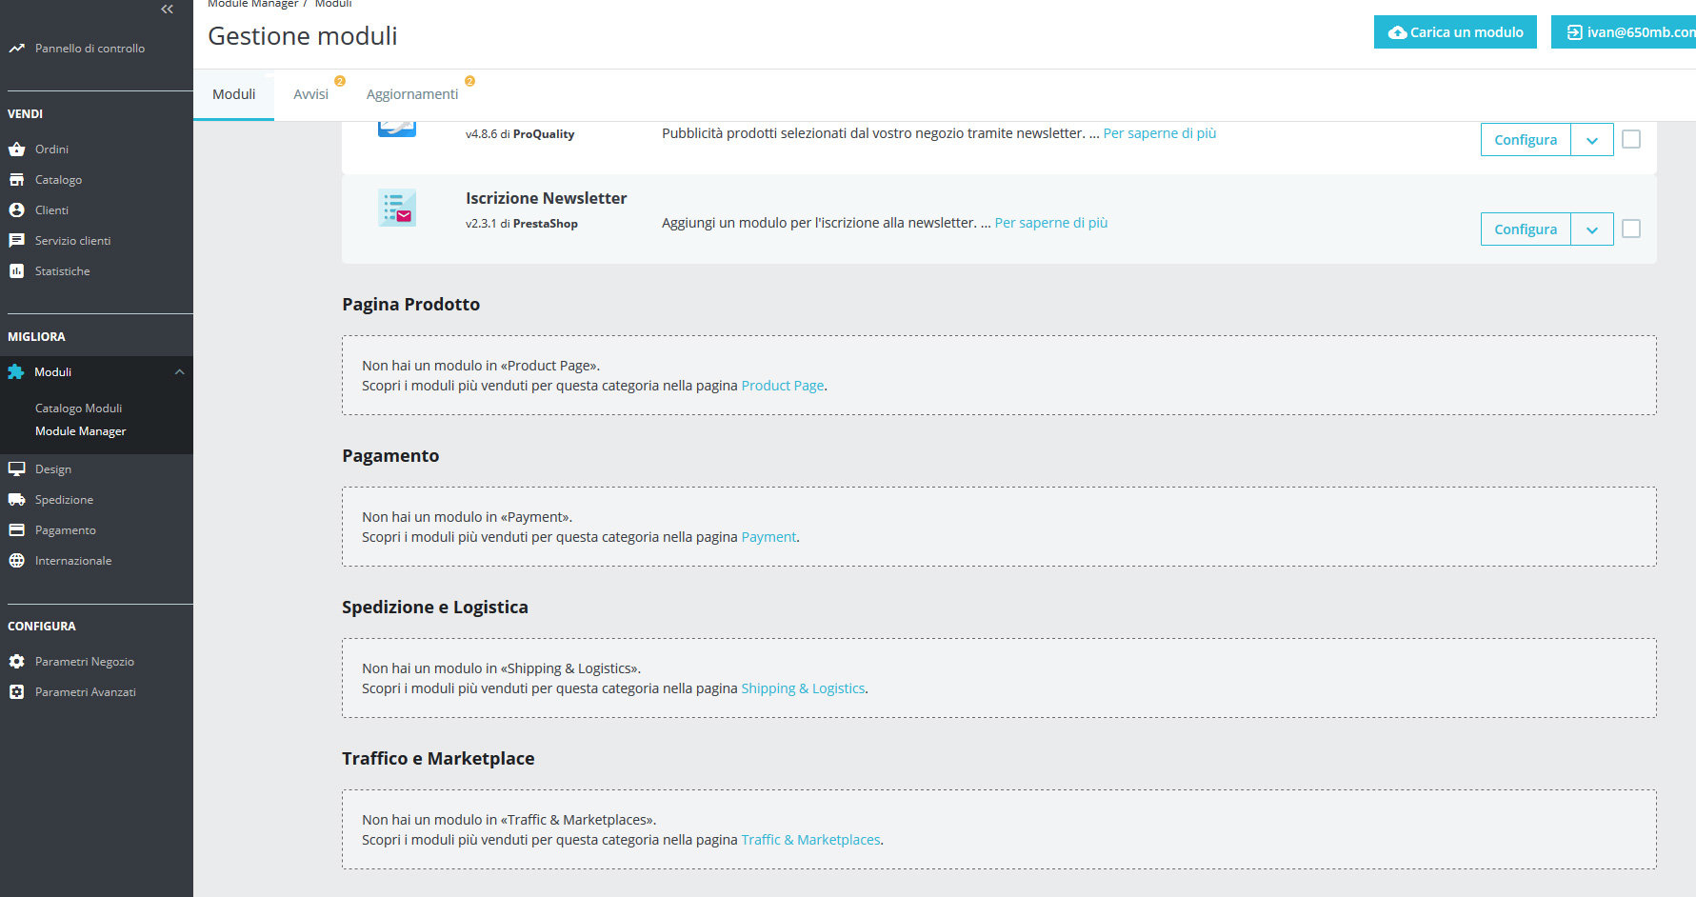This screenshot has width=1696, height=897.
Task: Click the cloud upload icon in Carica un modulo
Action: (1397, 32)
